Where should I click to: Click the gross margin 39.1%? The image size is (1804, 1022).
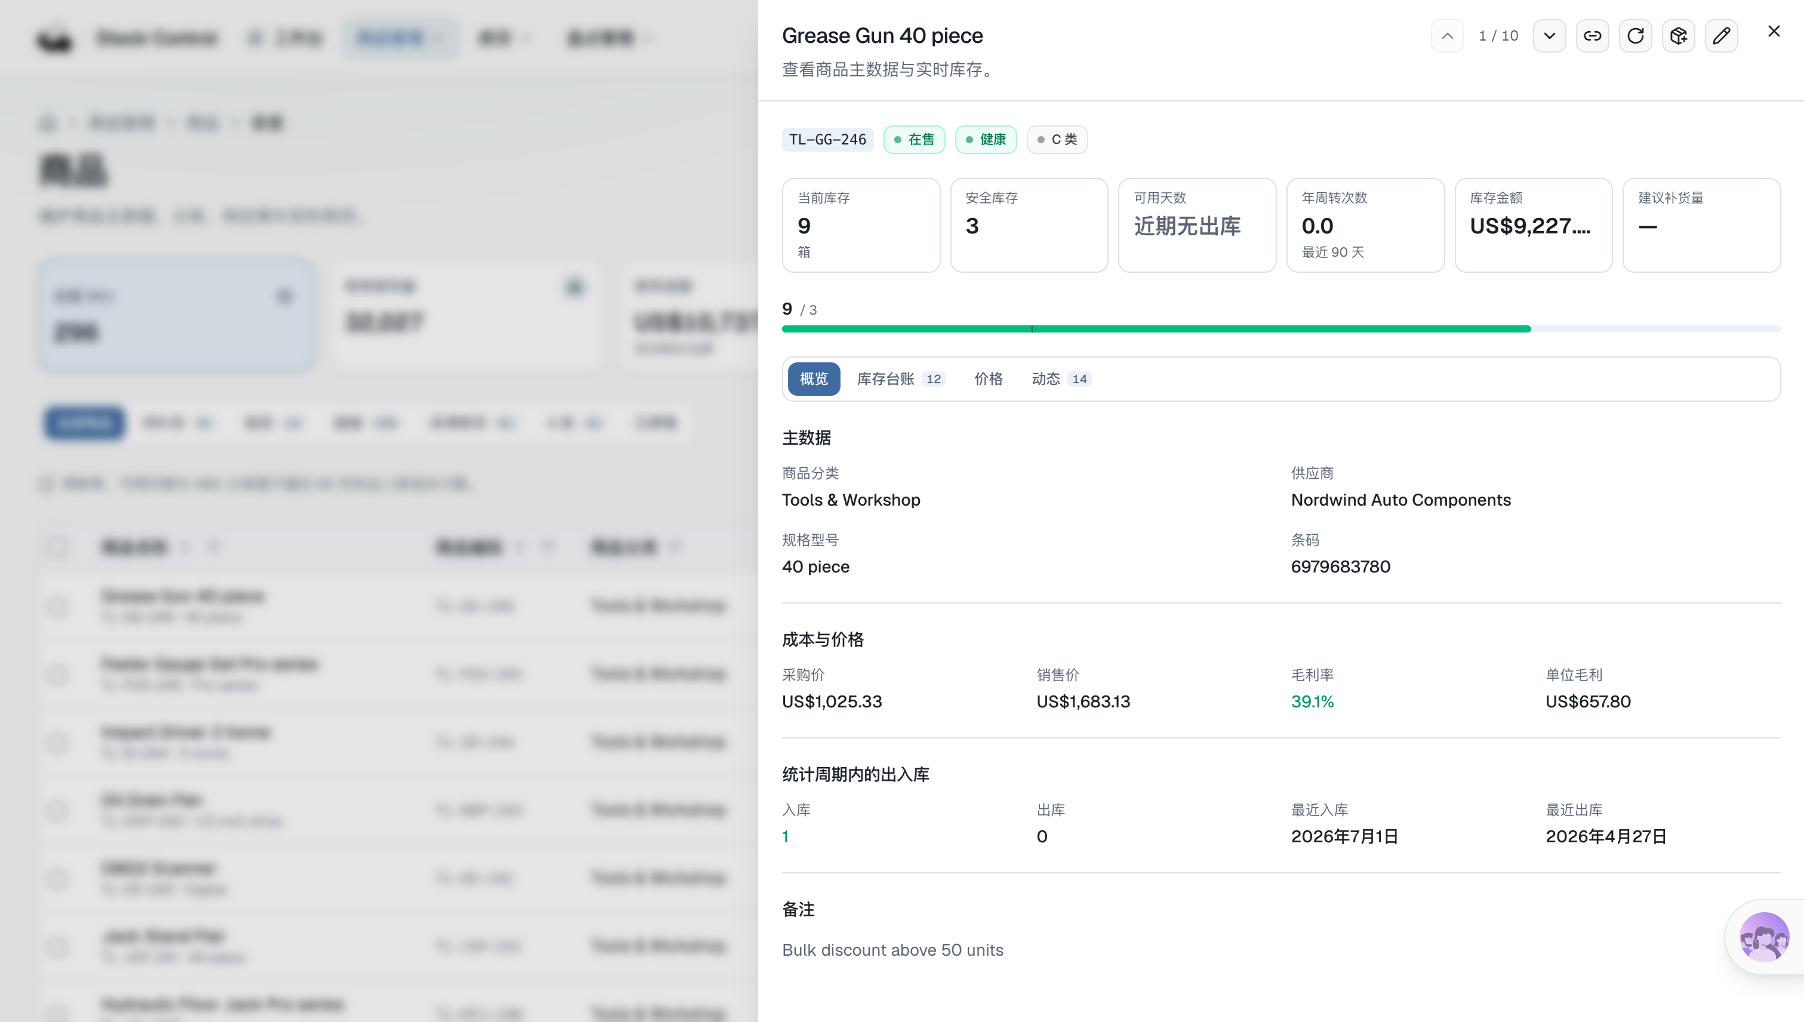[1312, 701]
